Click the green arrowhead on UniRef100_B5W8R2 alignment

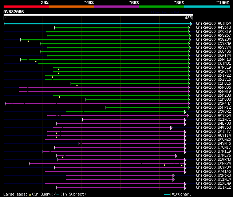click(185, 112)
